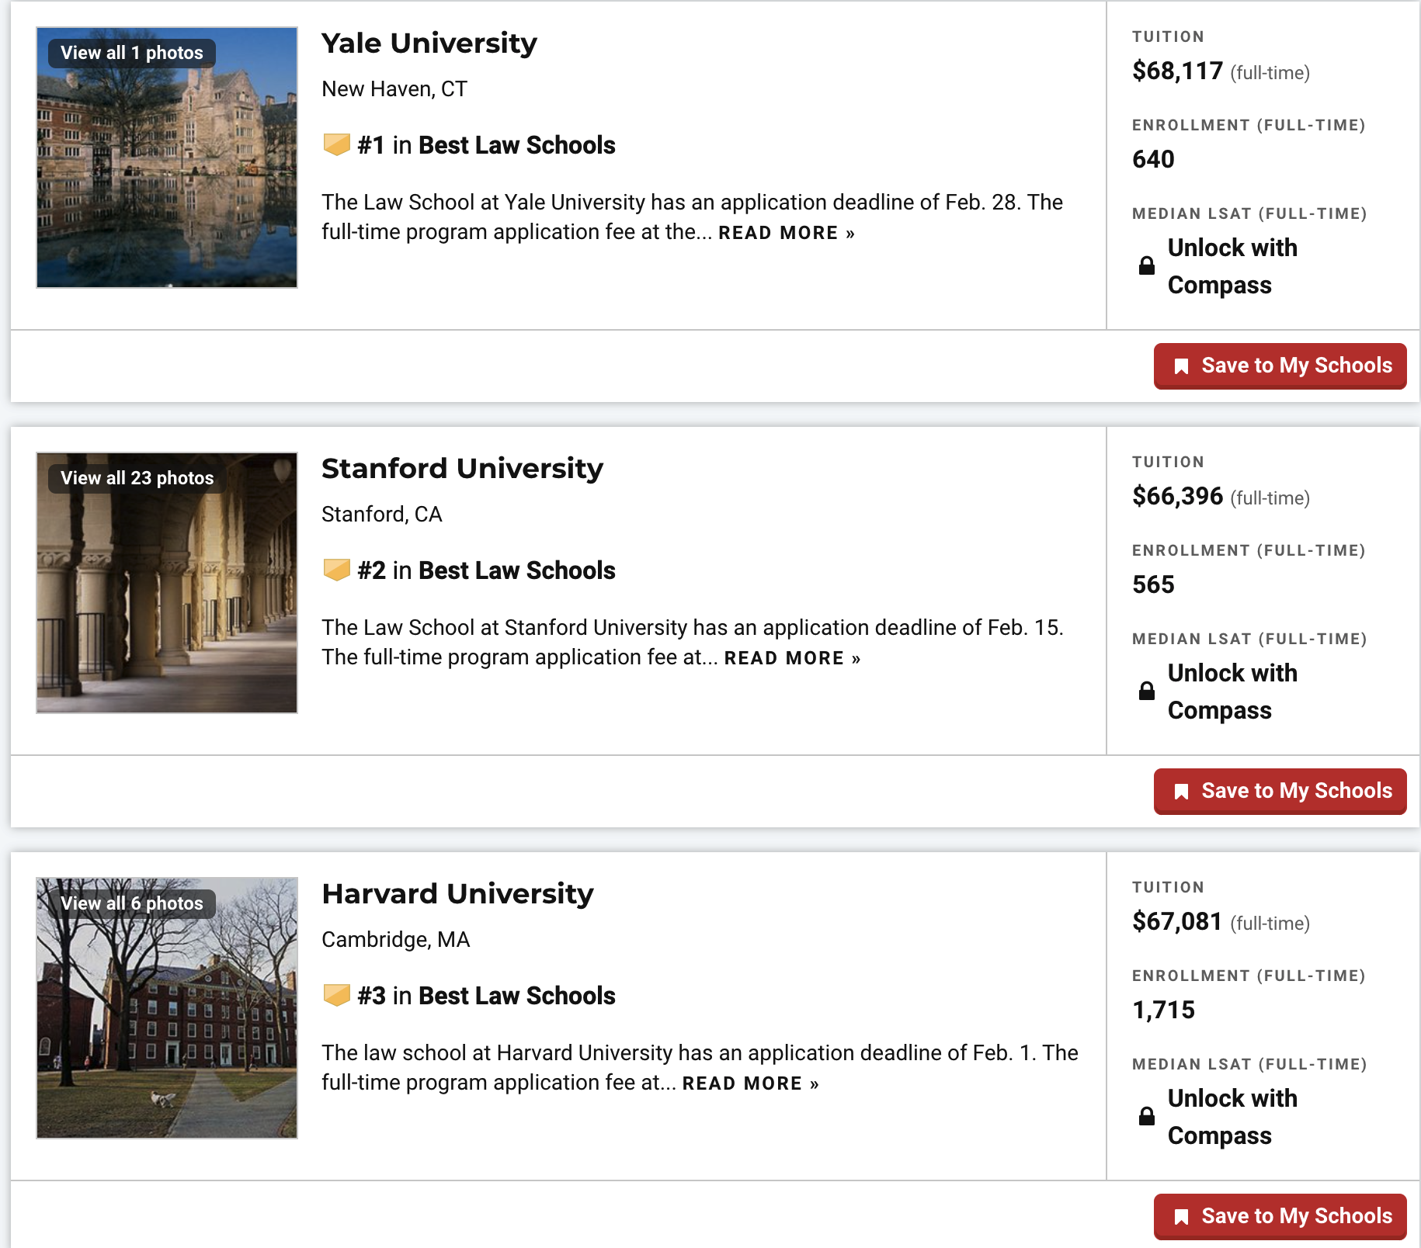Save Harvard University to My Schools
This screenshot has width=1421, height=1248.
[1280, 1216]
